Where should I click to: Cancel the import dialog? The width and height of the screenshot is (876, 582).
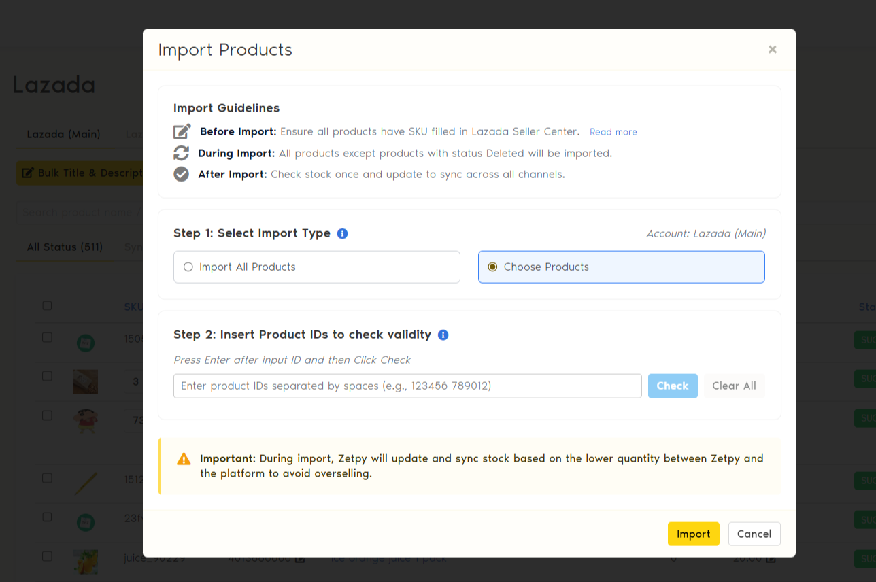(754, 534)
